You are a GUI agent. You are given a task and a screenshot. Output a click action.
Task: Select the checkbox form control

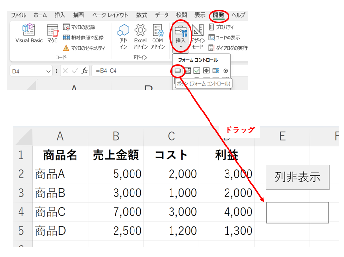click(x=197, y=71)
